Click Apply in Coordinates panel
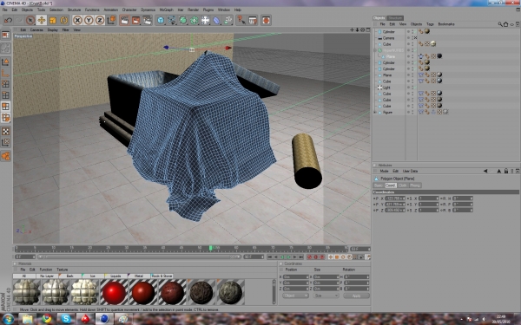This screenshot has height=325, width=521. 356,296
